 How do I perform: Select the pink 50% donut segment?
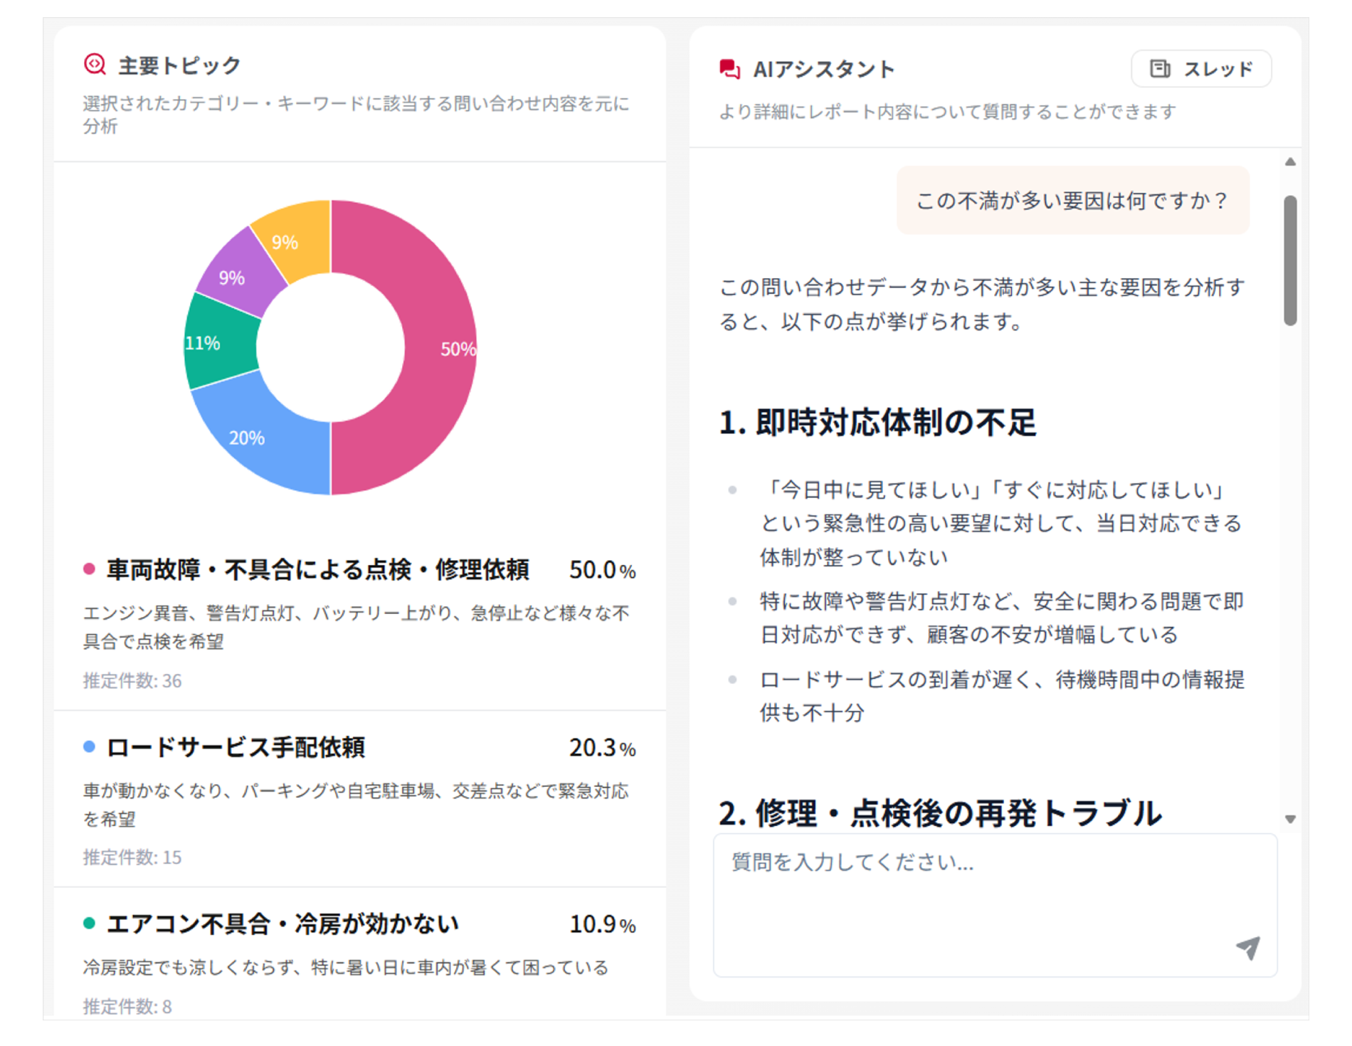(x=440, y=348)
